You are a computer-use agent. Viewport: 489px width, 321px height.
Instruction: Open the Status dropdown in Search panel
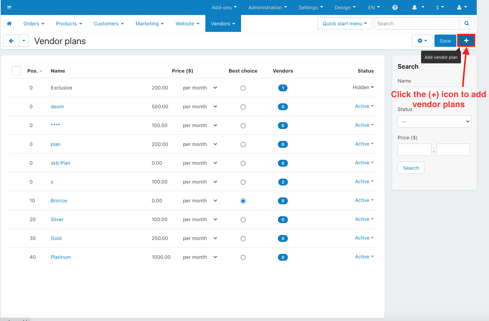coord(434,121)
